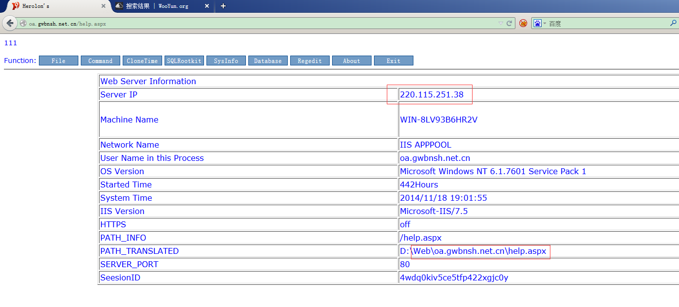Click the File function button
679x307 pixels.
[x=59, y=61]
